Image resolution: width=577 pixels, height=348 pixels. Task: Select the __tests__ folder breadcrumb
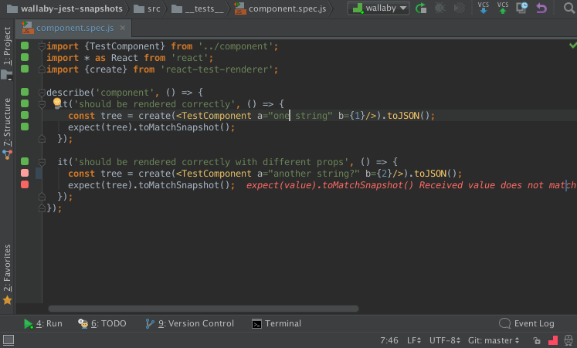(198, 8)
